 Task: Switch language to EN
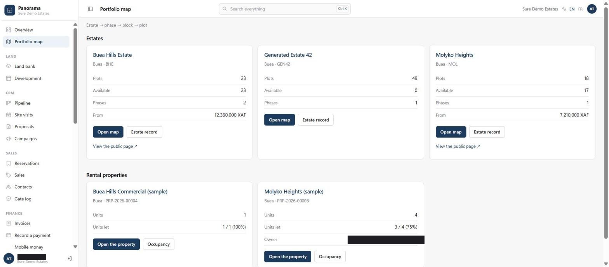572,9
